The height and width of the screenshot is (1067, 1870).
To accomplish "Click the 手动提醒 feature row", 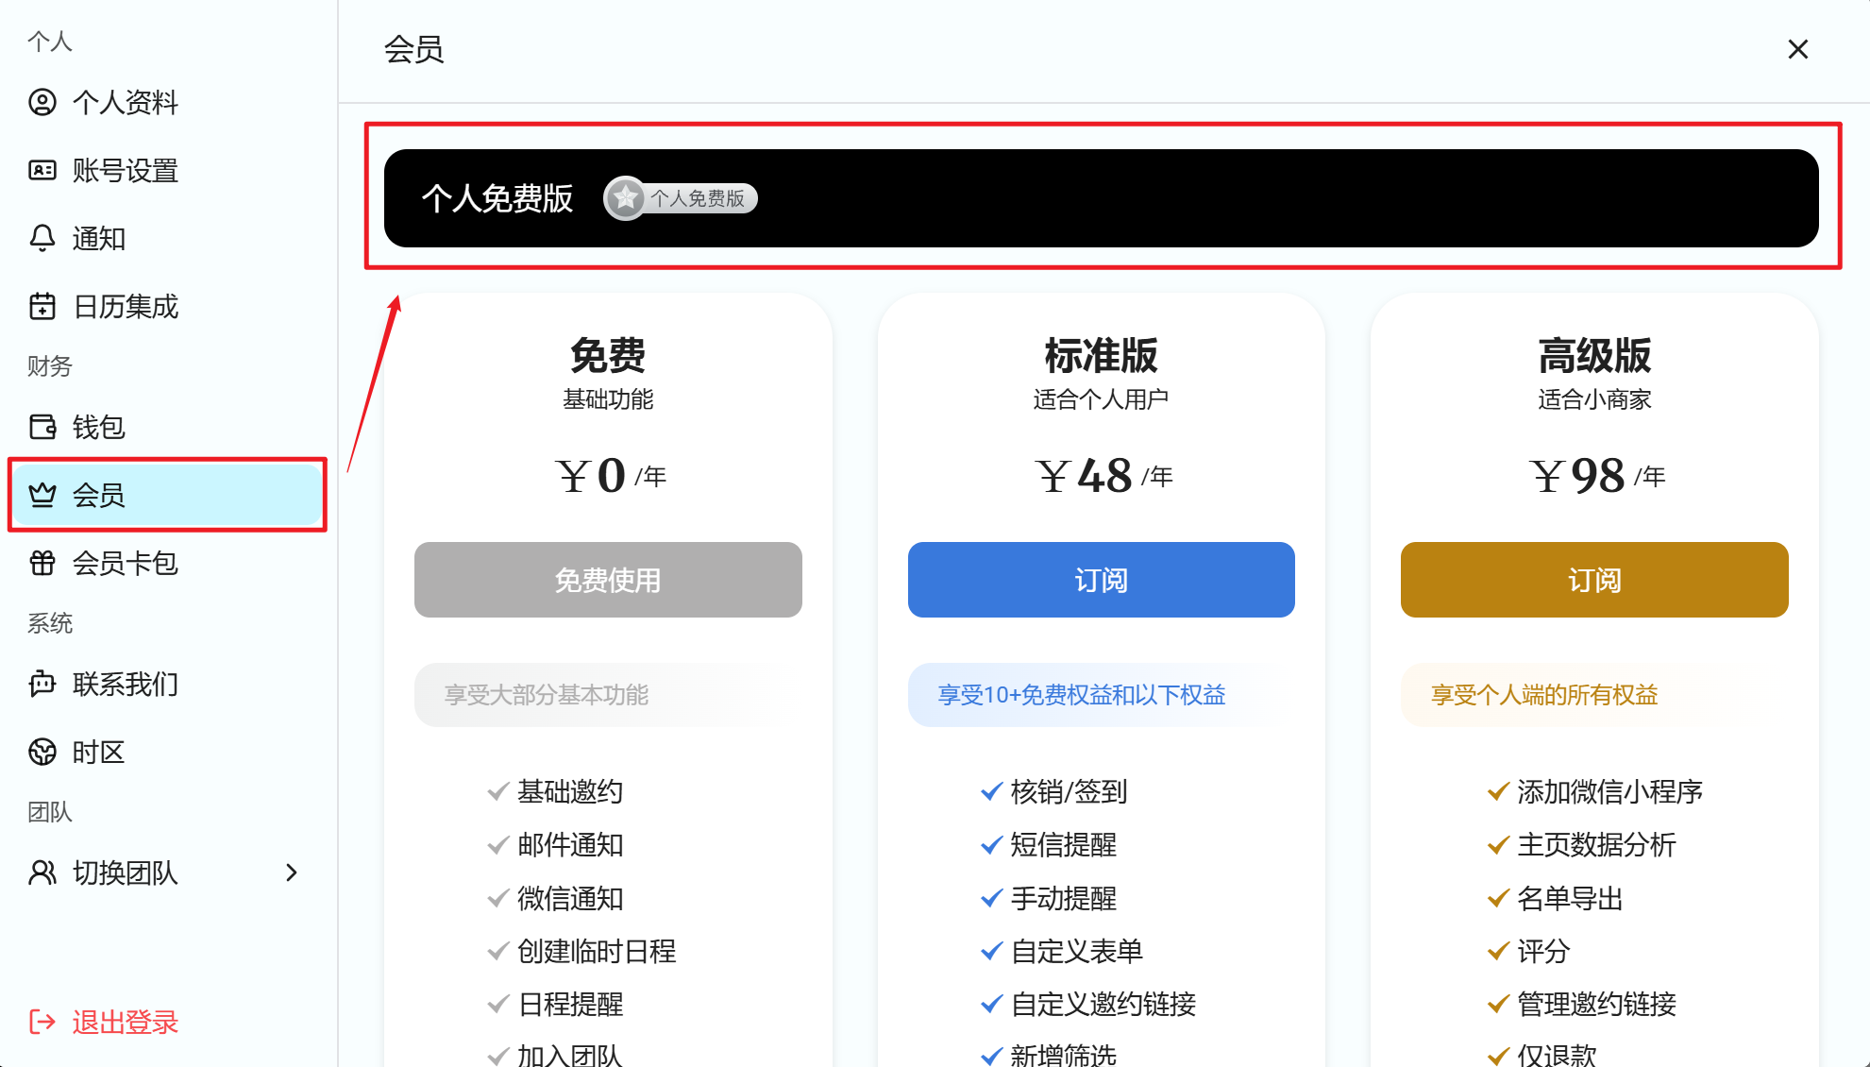I will (x=1049, y=898).
